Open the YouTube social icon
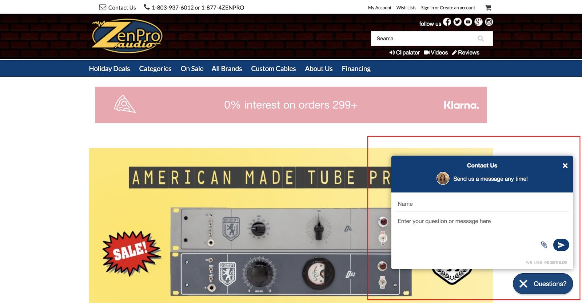The width and height of the screenshot is (582, 303). click(468, 22)
